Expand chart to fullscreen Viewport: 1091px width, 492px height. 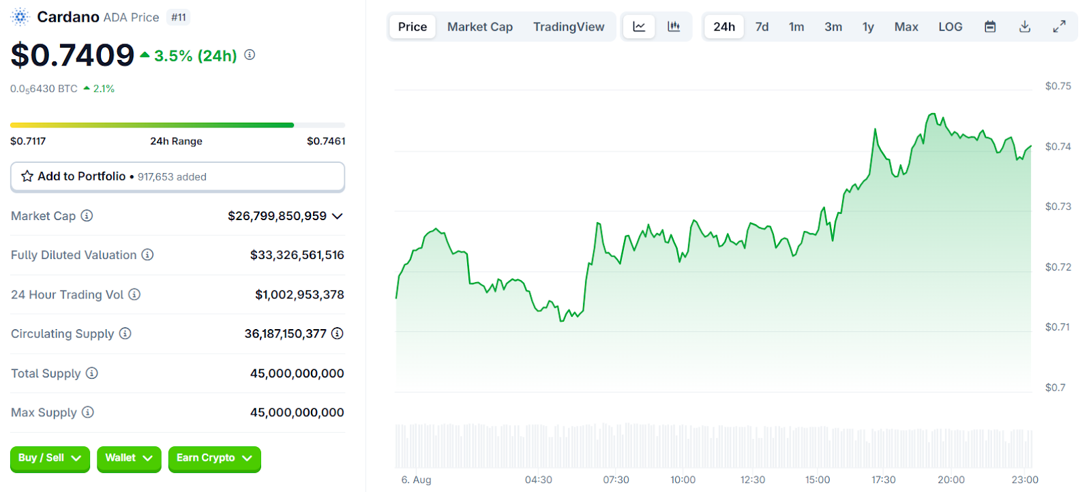(x=1059, y=27)
